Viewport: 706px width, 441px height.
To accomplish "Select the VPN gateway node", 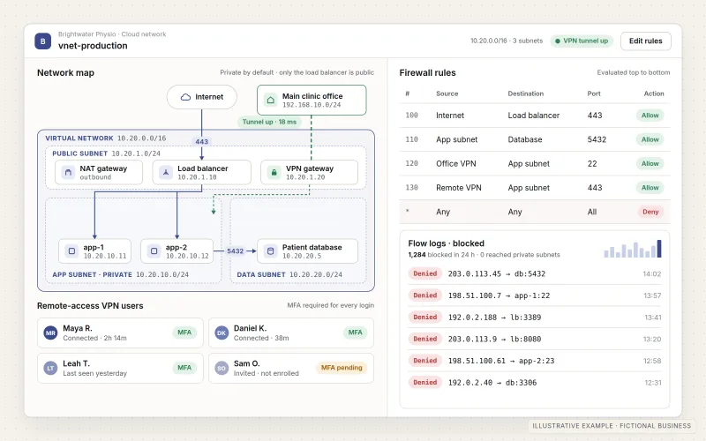I will [x=310, y=172].
